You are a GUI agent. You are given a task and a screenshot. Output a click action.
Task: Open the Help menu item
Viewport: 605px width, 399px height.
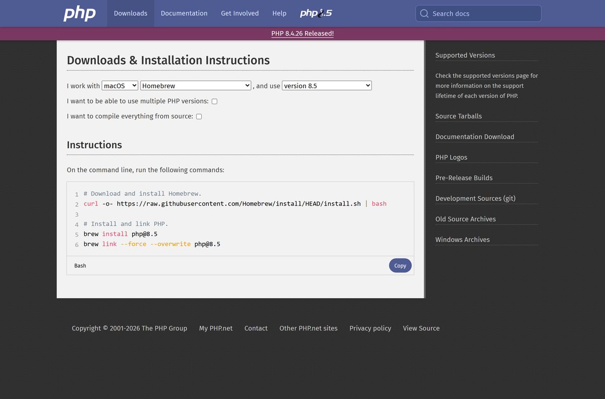[x=279, y=14]
